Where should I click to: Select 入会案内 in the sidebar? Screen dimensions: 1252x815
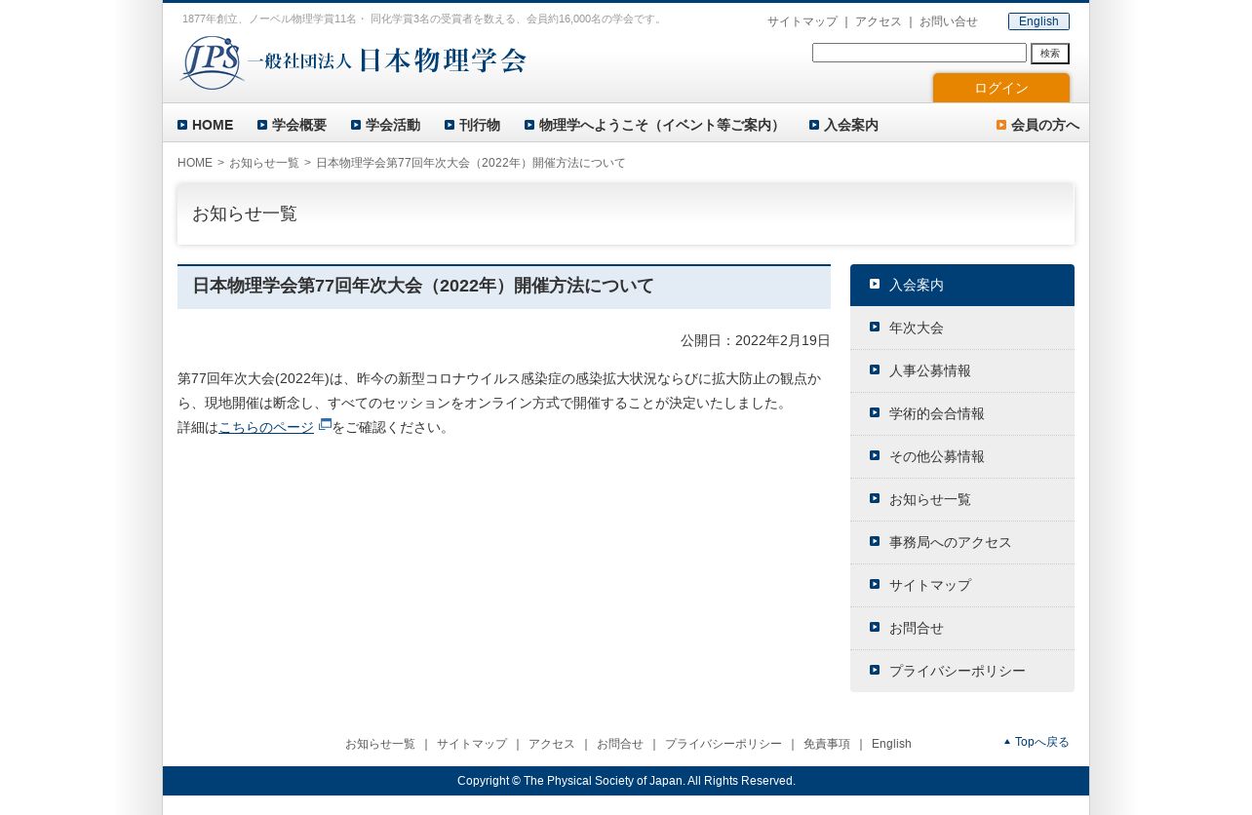(x=962, y=285)
